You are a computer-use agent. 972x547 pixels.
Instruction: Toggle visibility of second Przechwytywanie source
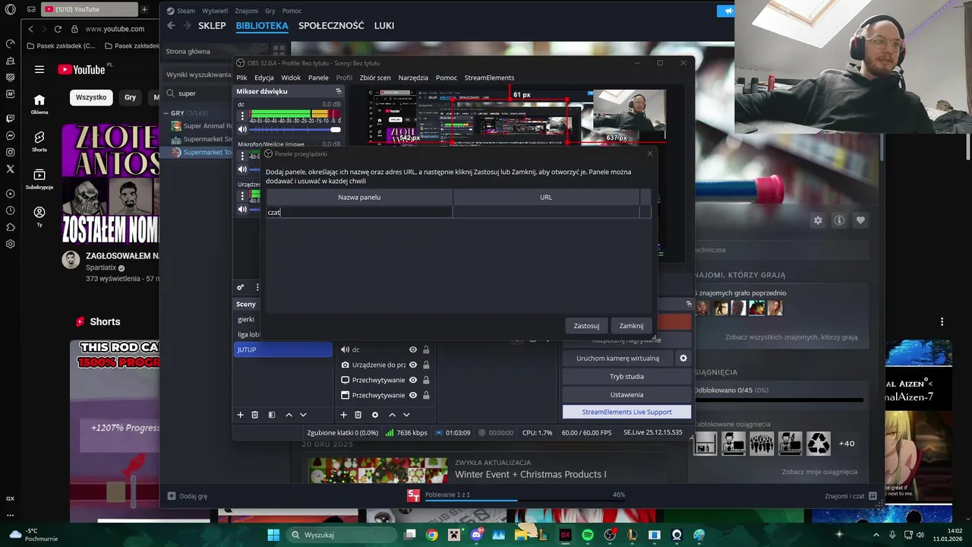(413, 395)
